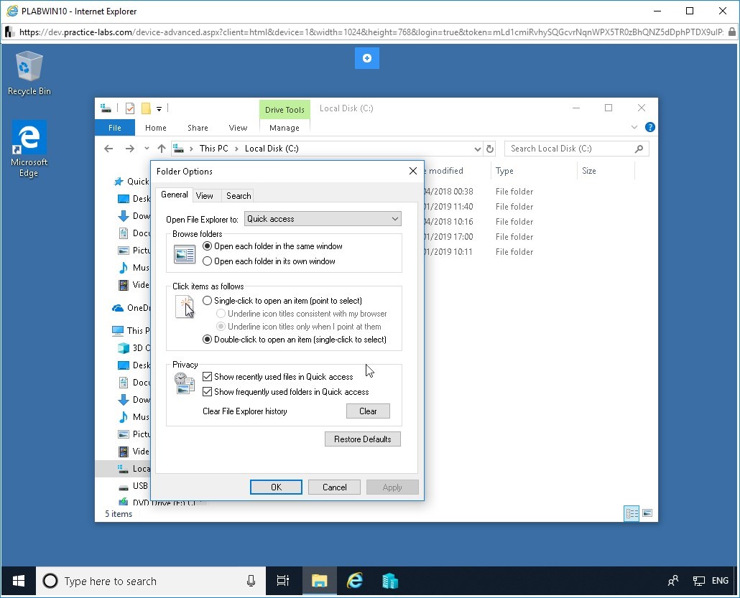Click the Drive Tools contextual tab
Viewport: 740px width, 598px height.
click(x=285, y=109)
